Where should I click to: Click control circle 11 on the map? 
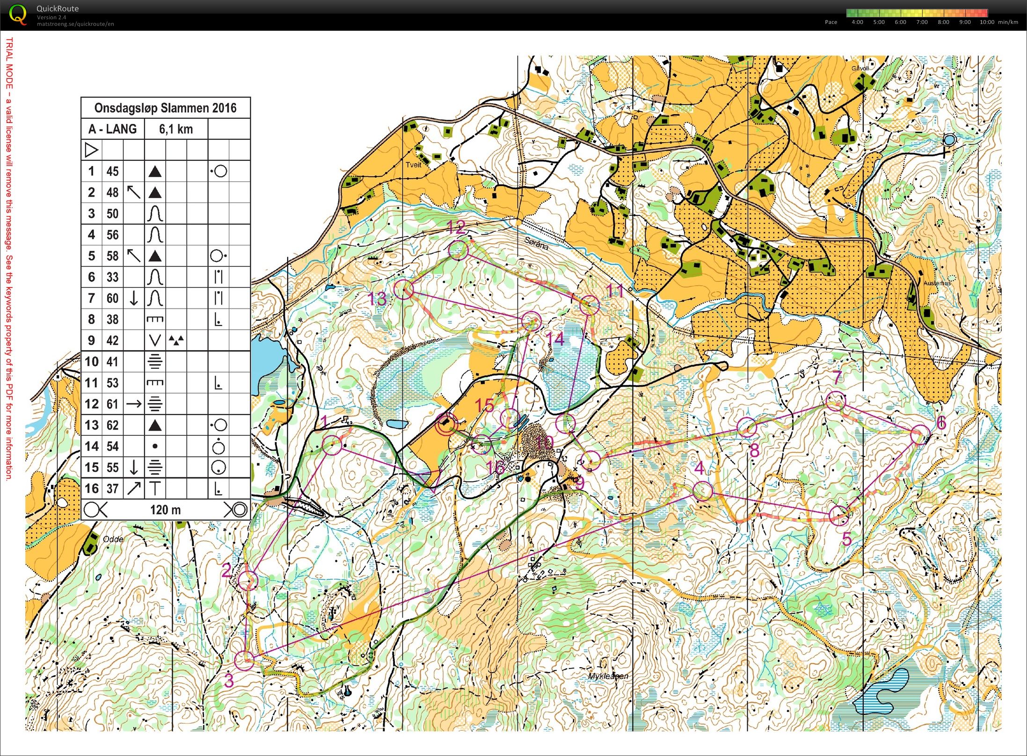(590, 305)
